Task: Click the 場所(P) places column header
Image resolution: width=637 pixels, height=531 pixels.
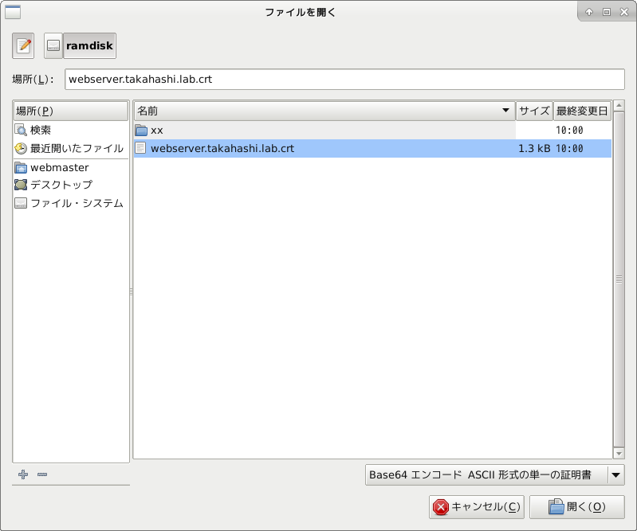Action: tap(71, 111)
